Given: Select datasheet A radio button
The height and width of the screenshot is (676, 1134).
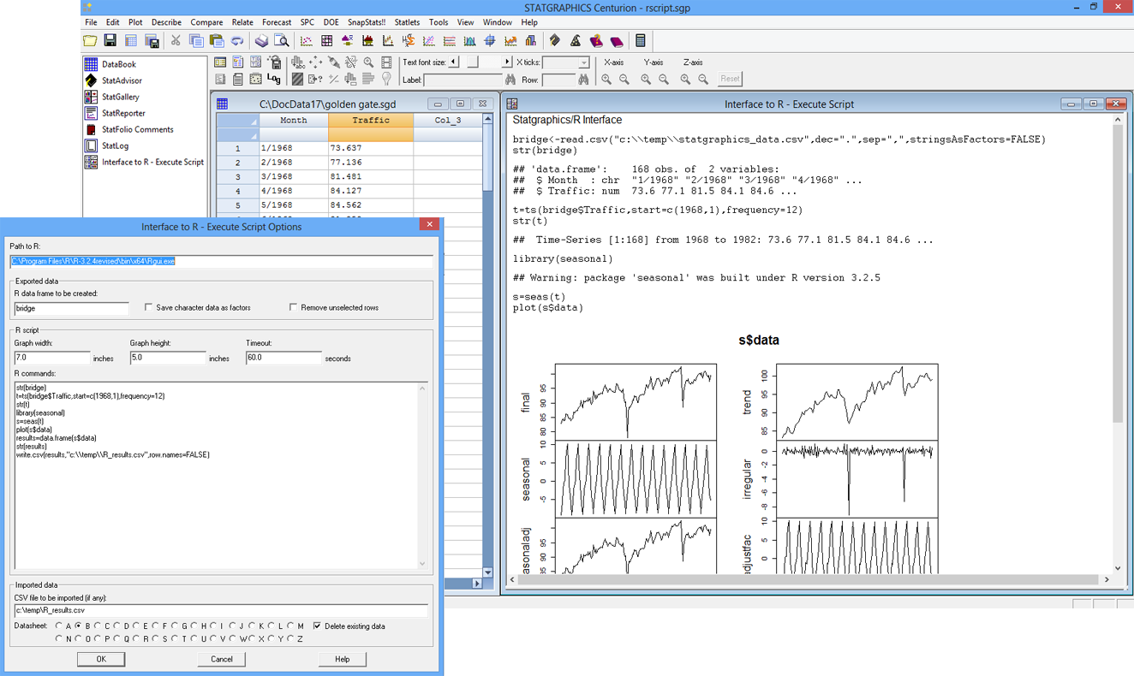Looking at the screenshot, I should tap(59, 626).
